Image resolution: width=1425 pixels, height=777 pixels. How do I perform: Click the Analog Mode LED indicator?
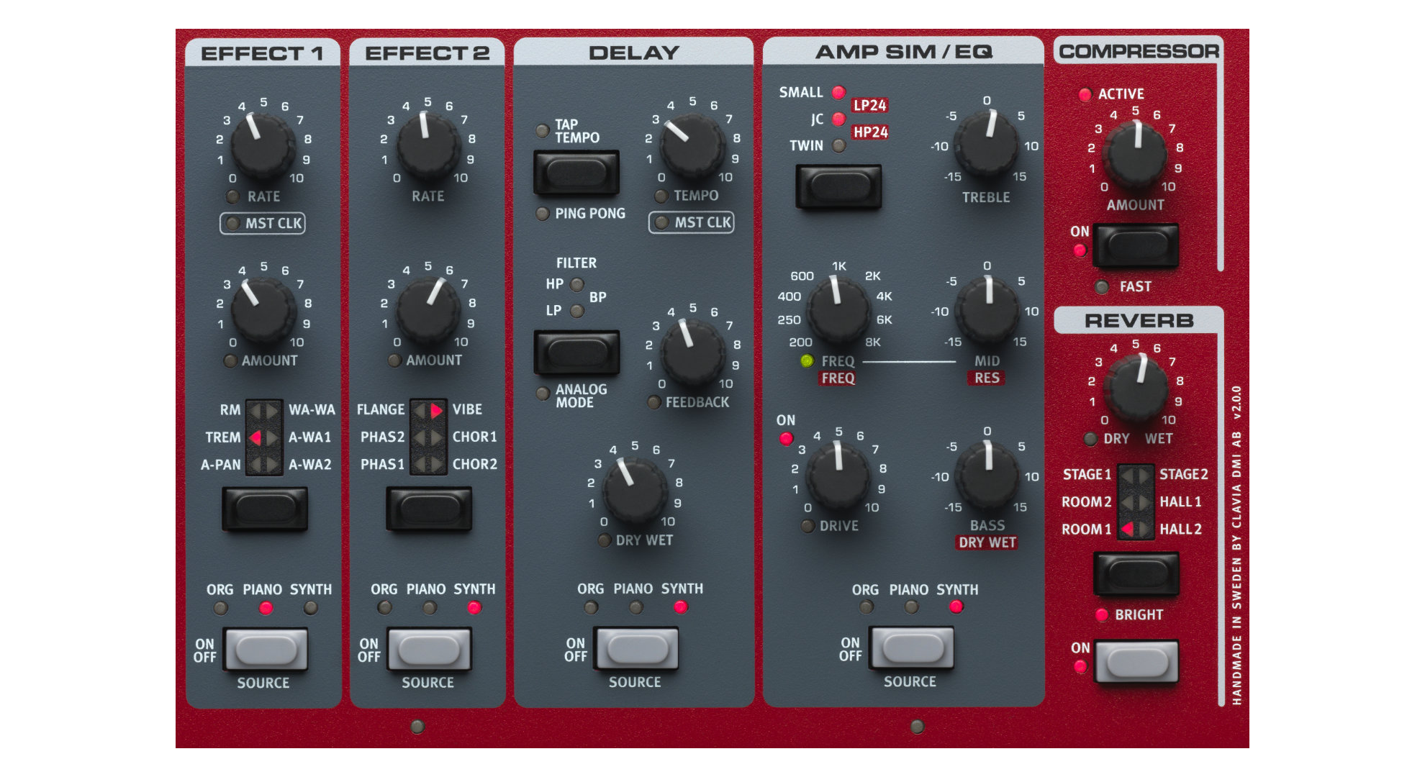[543, 394]
